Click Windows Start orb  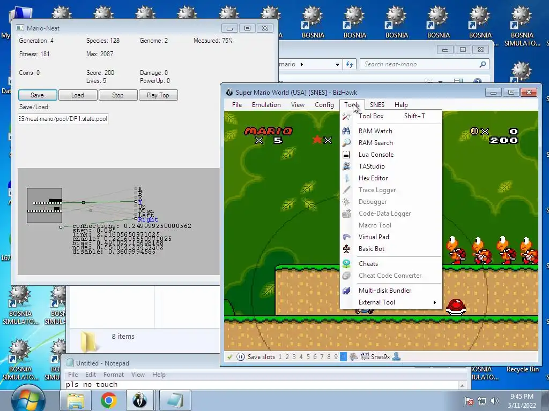click(28, 399)
